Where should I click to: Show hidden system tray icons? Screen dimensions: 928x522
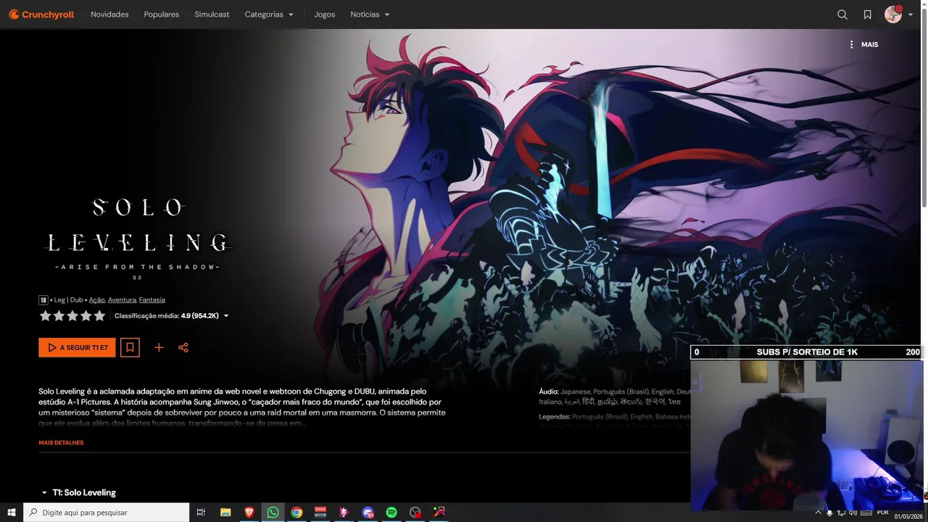[818, 513]
